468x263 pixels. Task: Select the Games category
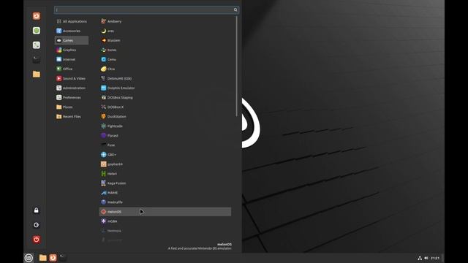coord(72,41)
